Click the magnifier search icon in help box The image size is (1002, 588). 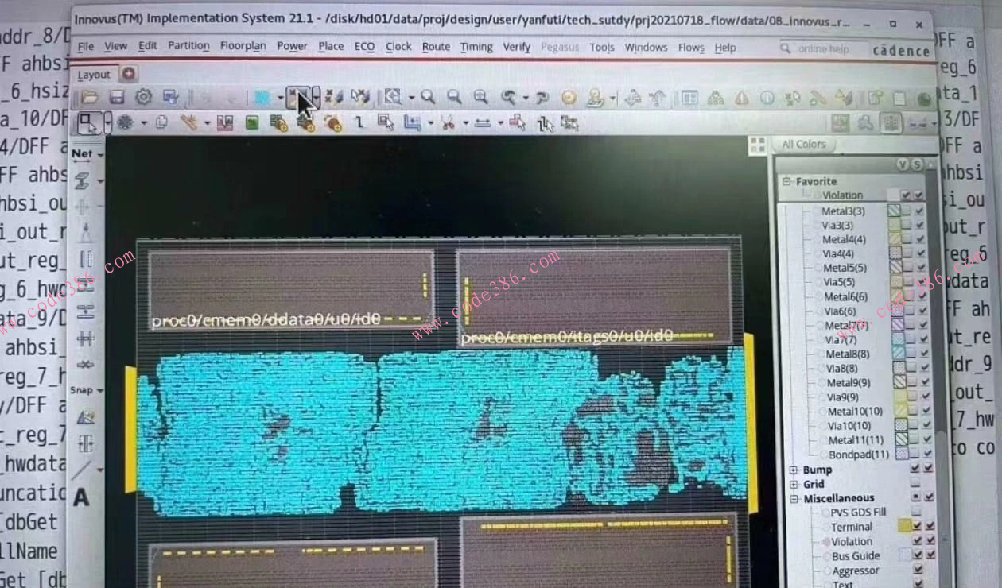[786, 48]
